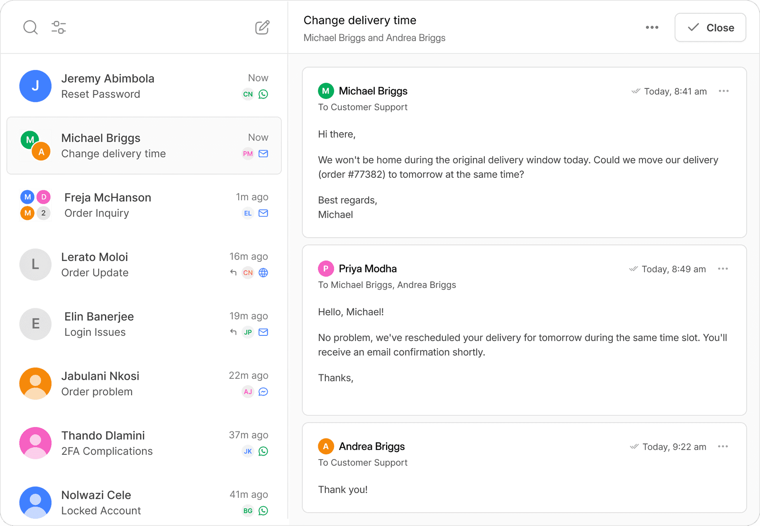Select the +2 participants badge in Freja row
Screen dimensions: 760x526
43,213
